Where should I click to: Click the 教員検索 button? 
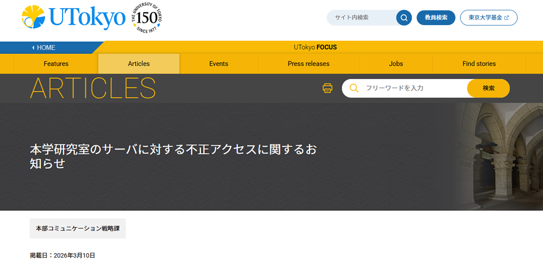coord(435,17)
